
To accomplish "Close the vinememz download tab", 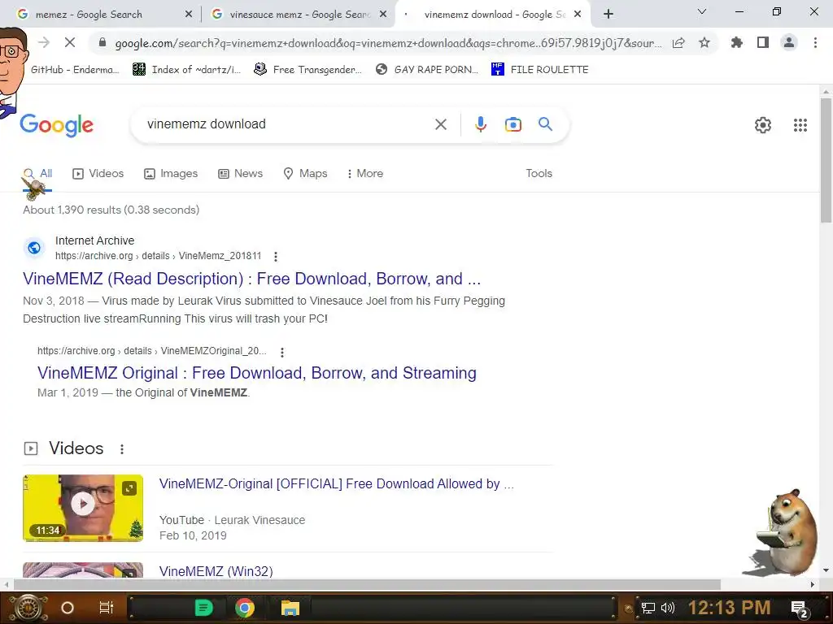I will tap(578, 15).
